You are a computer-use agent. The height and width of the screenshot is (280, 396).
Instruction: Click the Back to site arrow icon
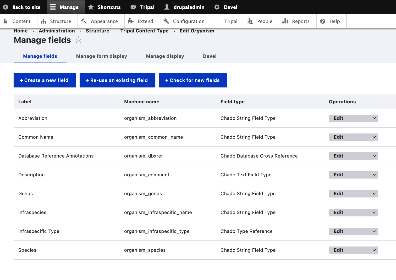(x=5, y=7)
